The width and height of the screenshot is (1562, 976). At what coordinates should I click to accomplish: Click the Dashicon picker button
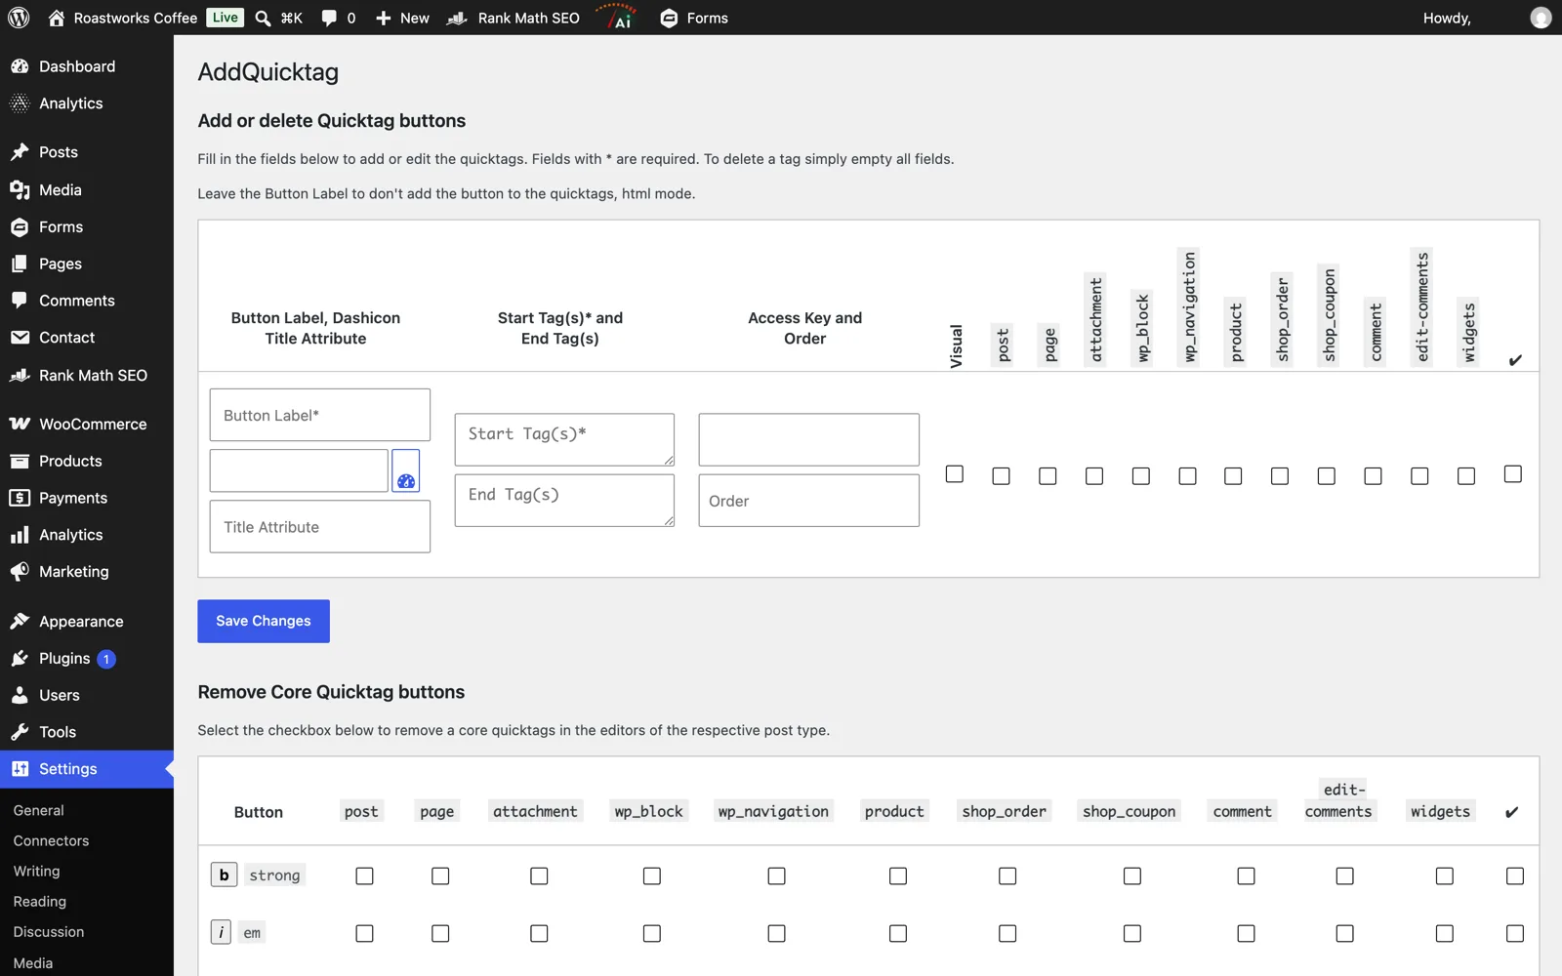(406, 470)
